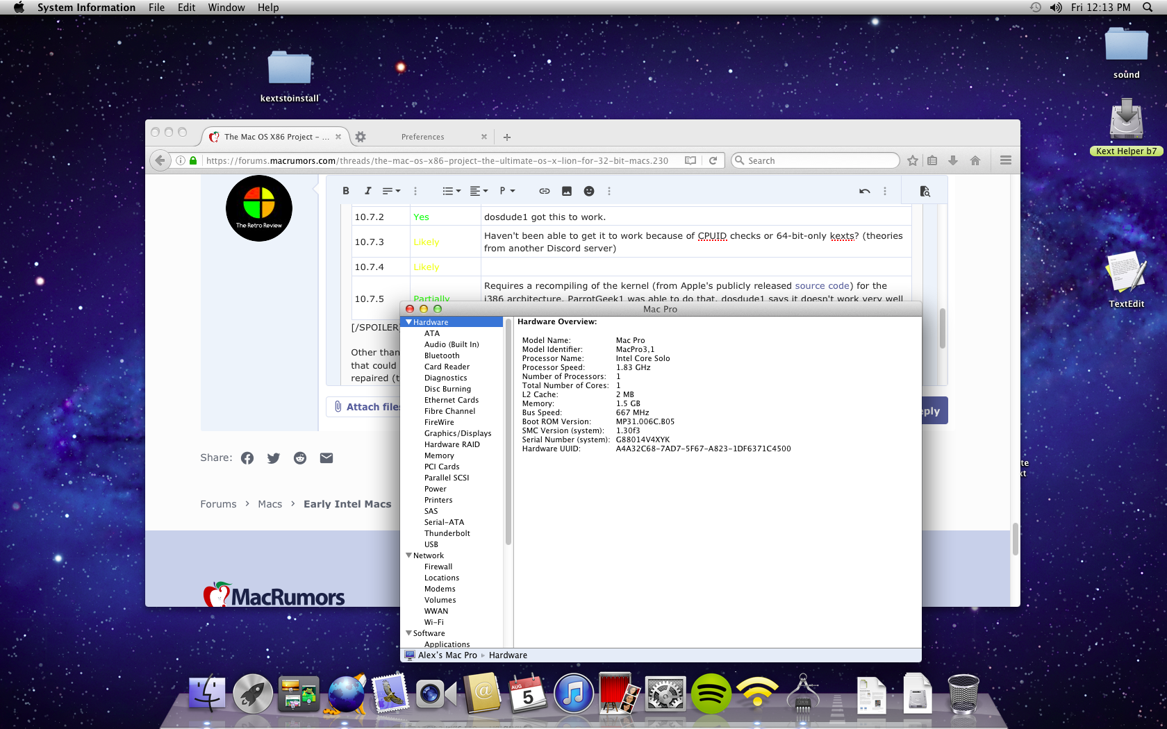Launch iTunes from the Dock

574,693
